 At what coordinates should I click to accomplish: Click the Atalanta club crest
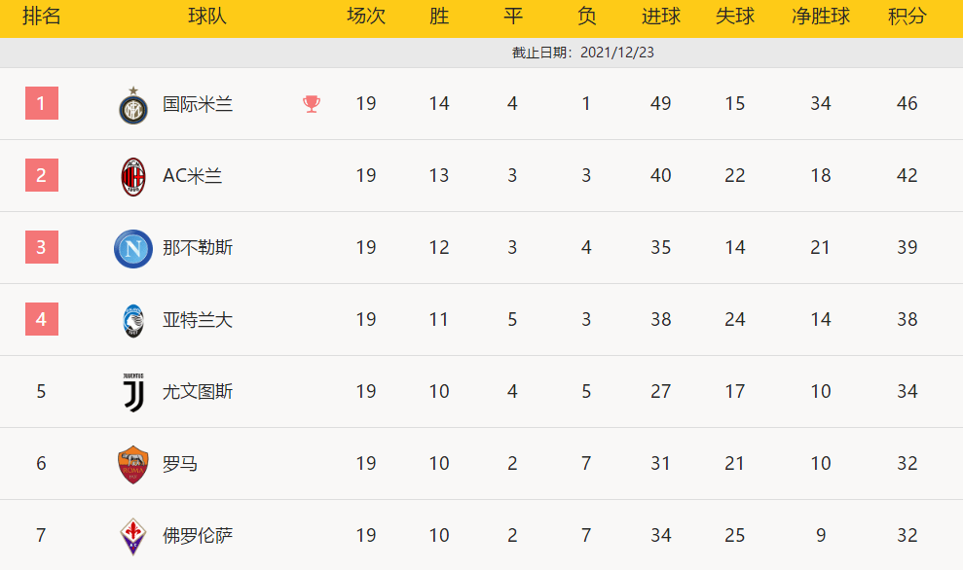coord(133,320)
